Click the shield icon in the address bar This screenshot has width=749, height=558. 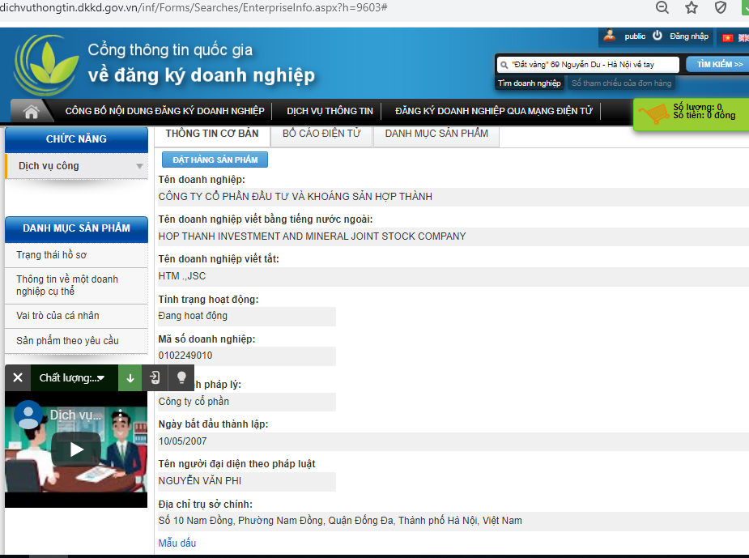tap(721, 8)
